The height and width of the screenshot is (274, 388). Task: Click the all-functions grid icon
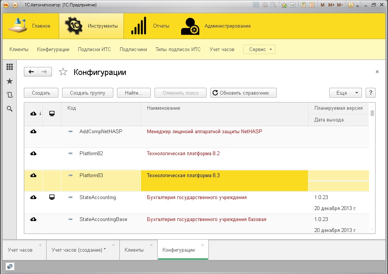(10, 67)
